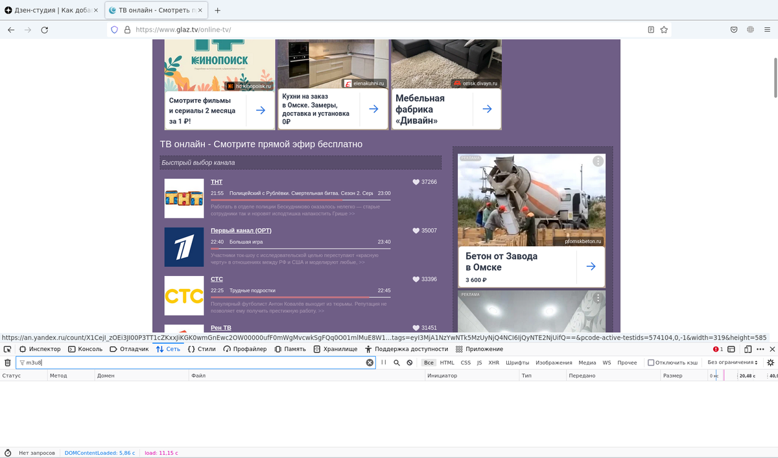This screenshot has width=778, height=458.
Task: Reload the current page
Action: click(45, 30)
